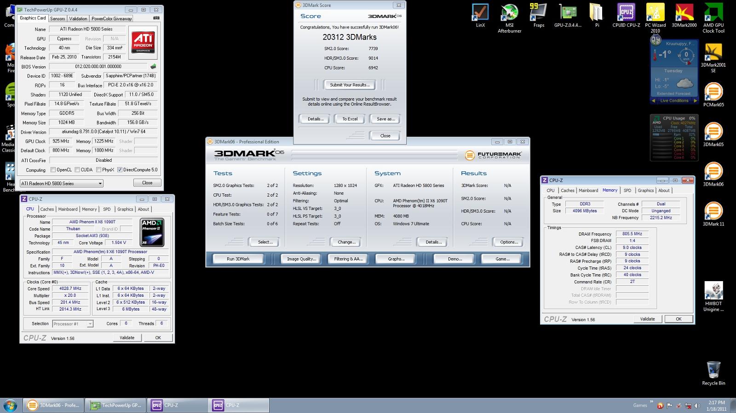Open the ATI Radeon HD 5800 Series dropdown
Viewport: 736px width, 413px height.
[x=61, y=183]
